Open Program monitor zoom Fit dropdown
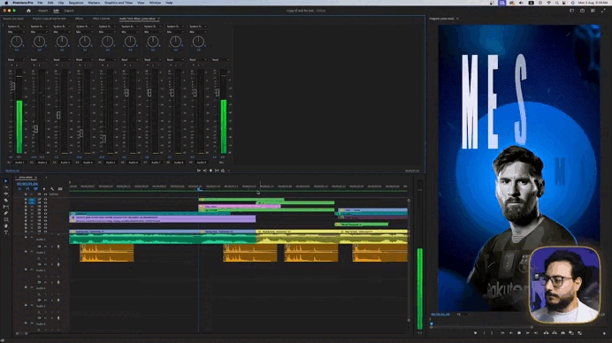 (463, 314)
